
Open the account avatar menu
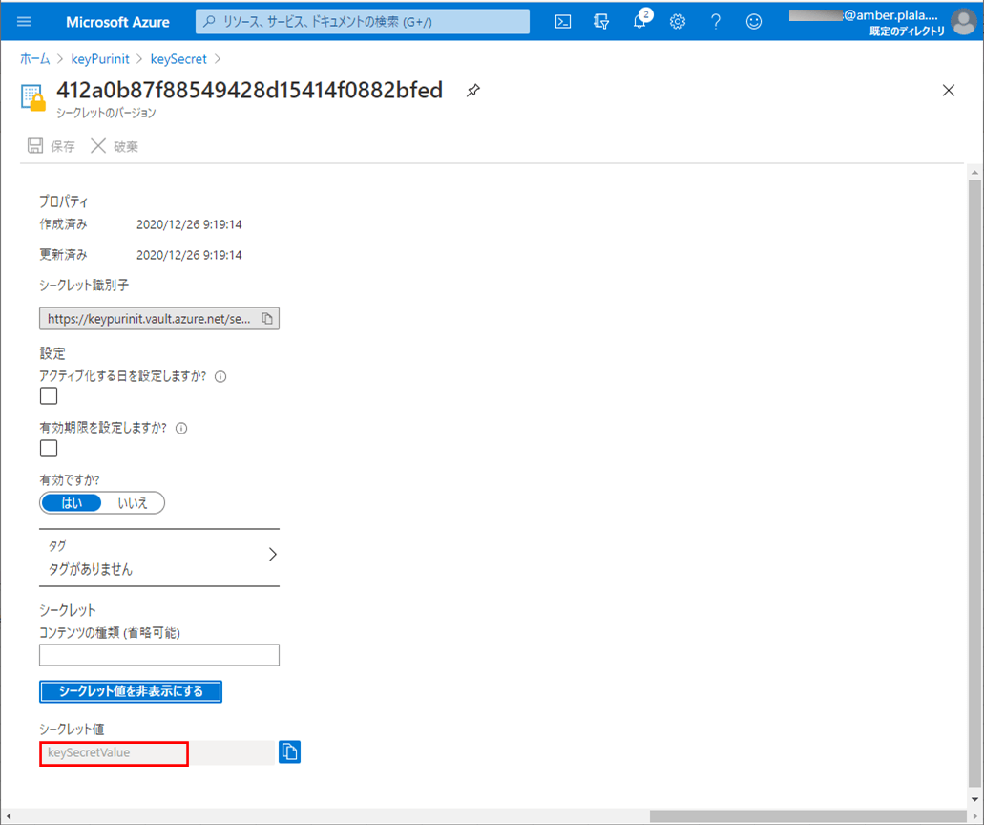[963, 22]
